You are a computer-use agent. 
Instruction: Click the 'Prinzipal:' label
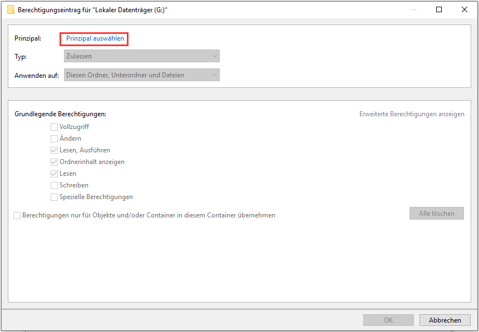tap(28, 38)
